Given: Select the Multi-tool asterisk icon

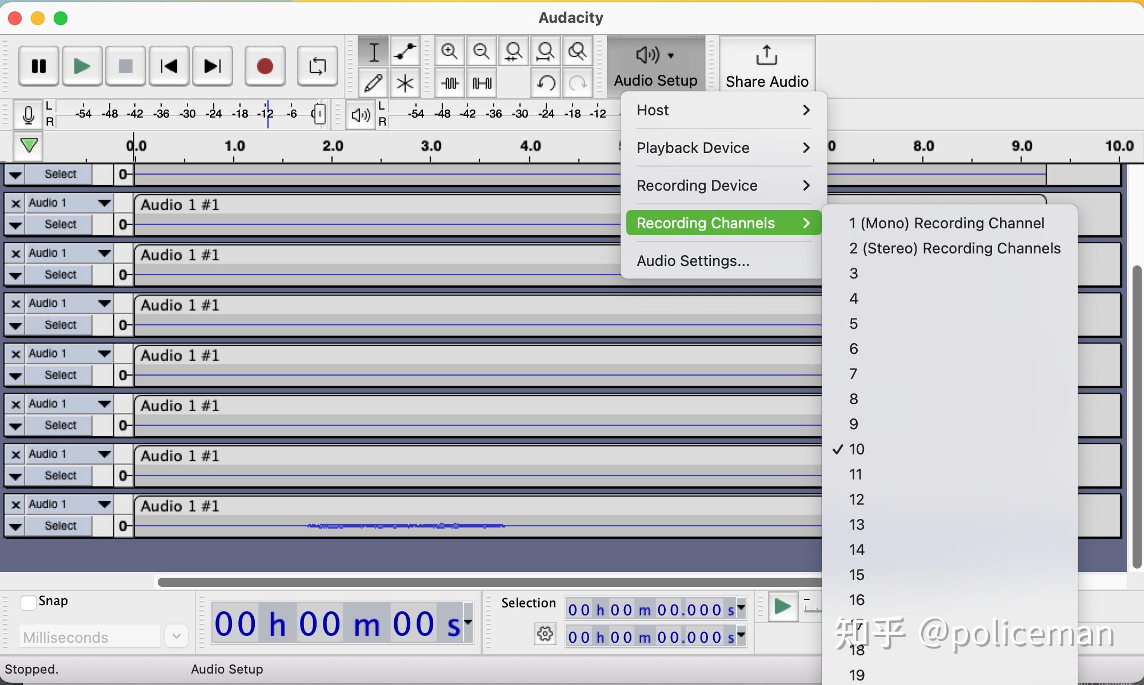Looking at the screenshot, I should [405, 83].
